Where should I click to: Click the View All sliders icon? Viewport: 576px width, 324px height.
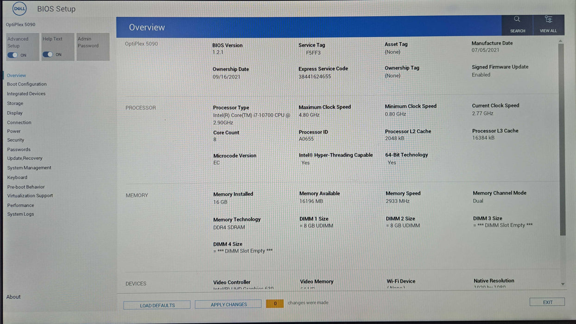(x=548, y=19)
